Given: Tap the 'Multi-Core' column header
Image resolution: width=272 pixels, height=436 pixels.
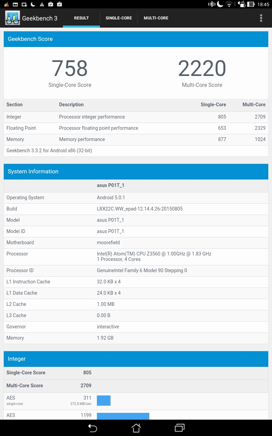Looking at the screenshot, I should 254,105.
